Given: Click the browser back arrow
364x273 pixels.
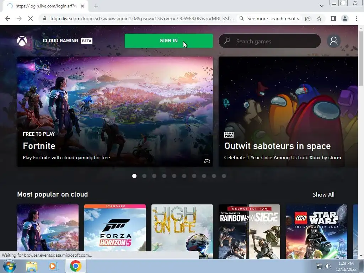Looking at the screenshot, I should coord(8,18).
